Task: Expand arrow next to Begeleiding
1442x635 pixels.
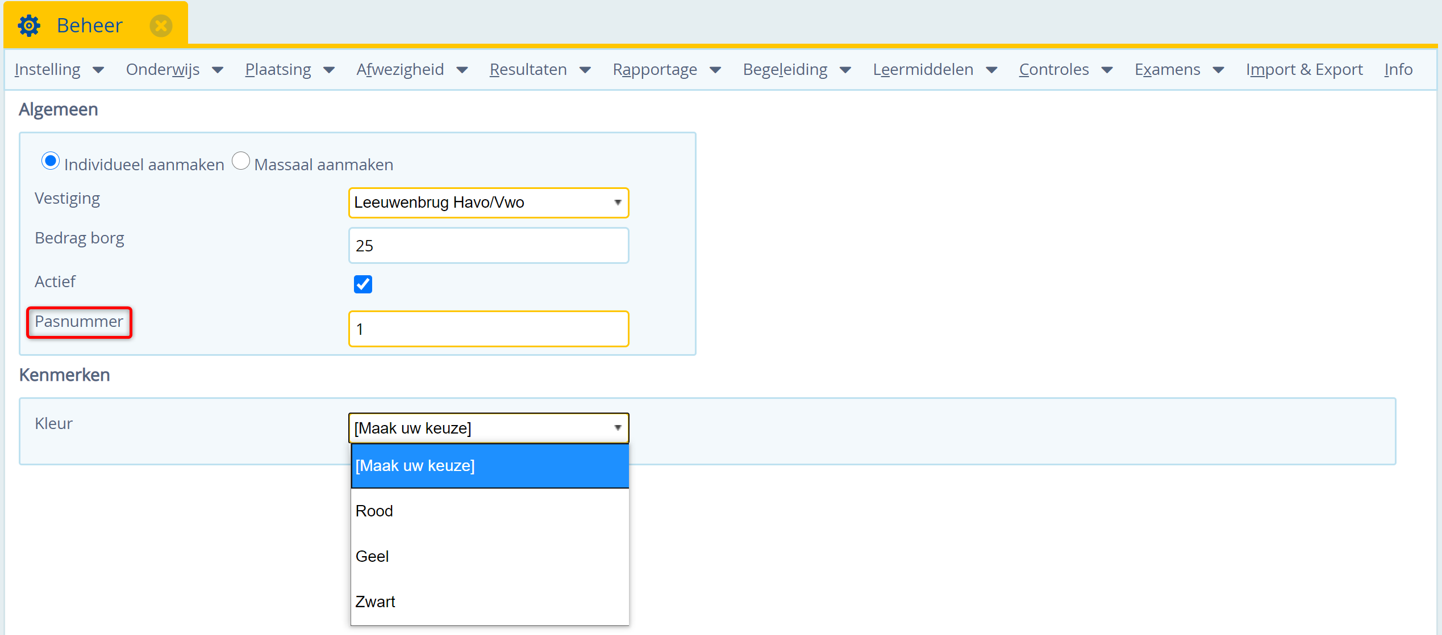Action: click(845, 70)
